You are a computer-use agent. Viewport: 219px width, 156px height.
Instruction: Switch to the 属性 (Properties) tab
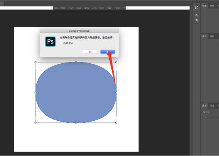coord(204,36)
